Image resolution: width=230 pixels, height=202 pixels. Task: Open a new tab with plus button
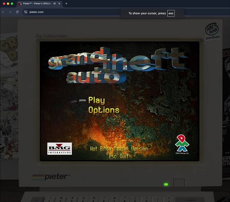(x=66, y=3)
